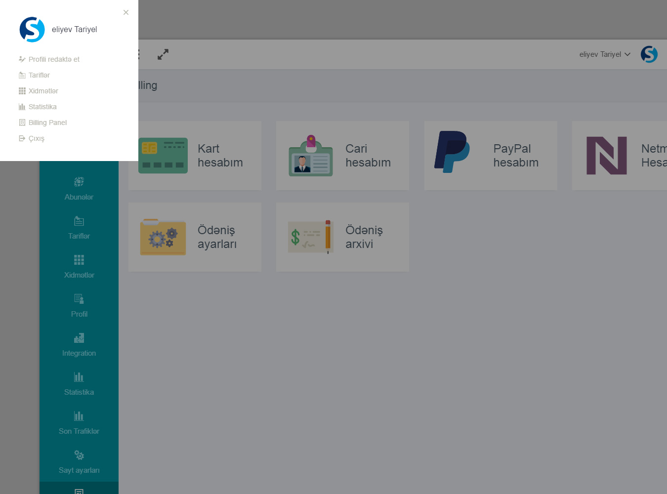Image resolution: width=667 pixels, height=494 pixels.
Task: Select Billing Panel from the profile menu
Action: click(47, 123)
